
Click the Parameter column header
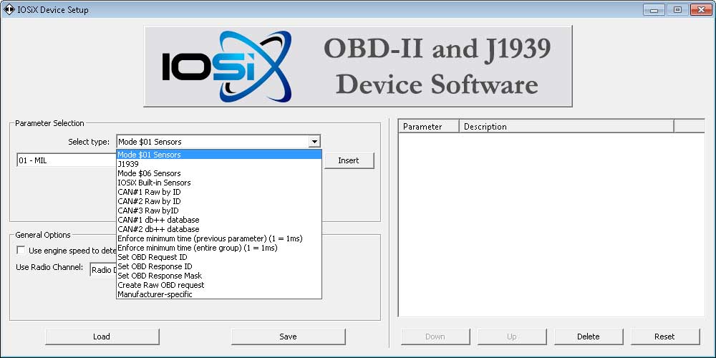[x=429, y=127]
